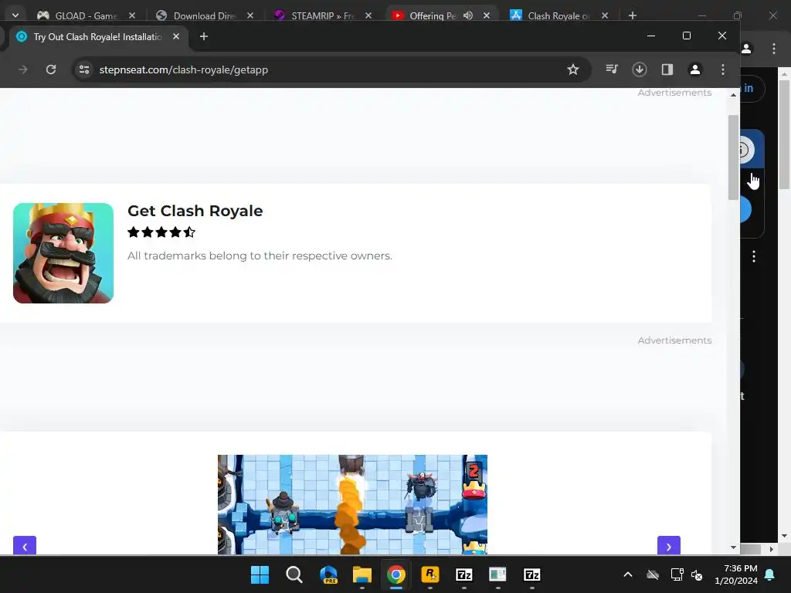Open back window profile icon
The width and height of the screenshot is (791, 593).
pyautogui.click(x=747, y=49)
